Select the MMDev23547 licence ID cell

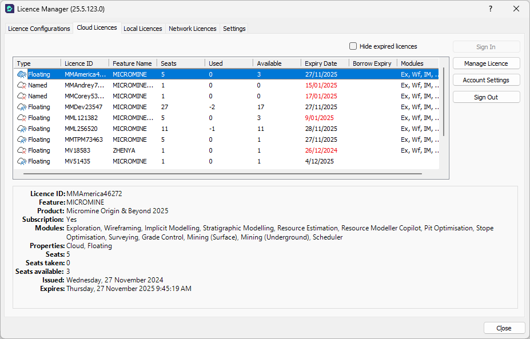(83, 107)
